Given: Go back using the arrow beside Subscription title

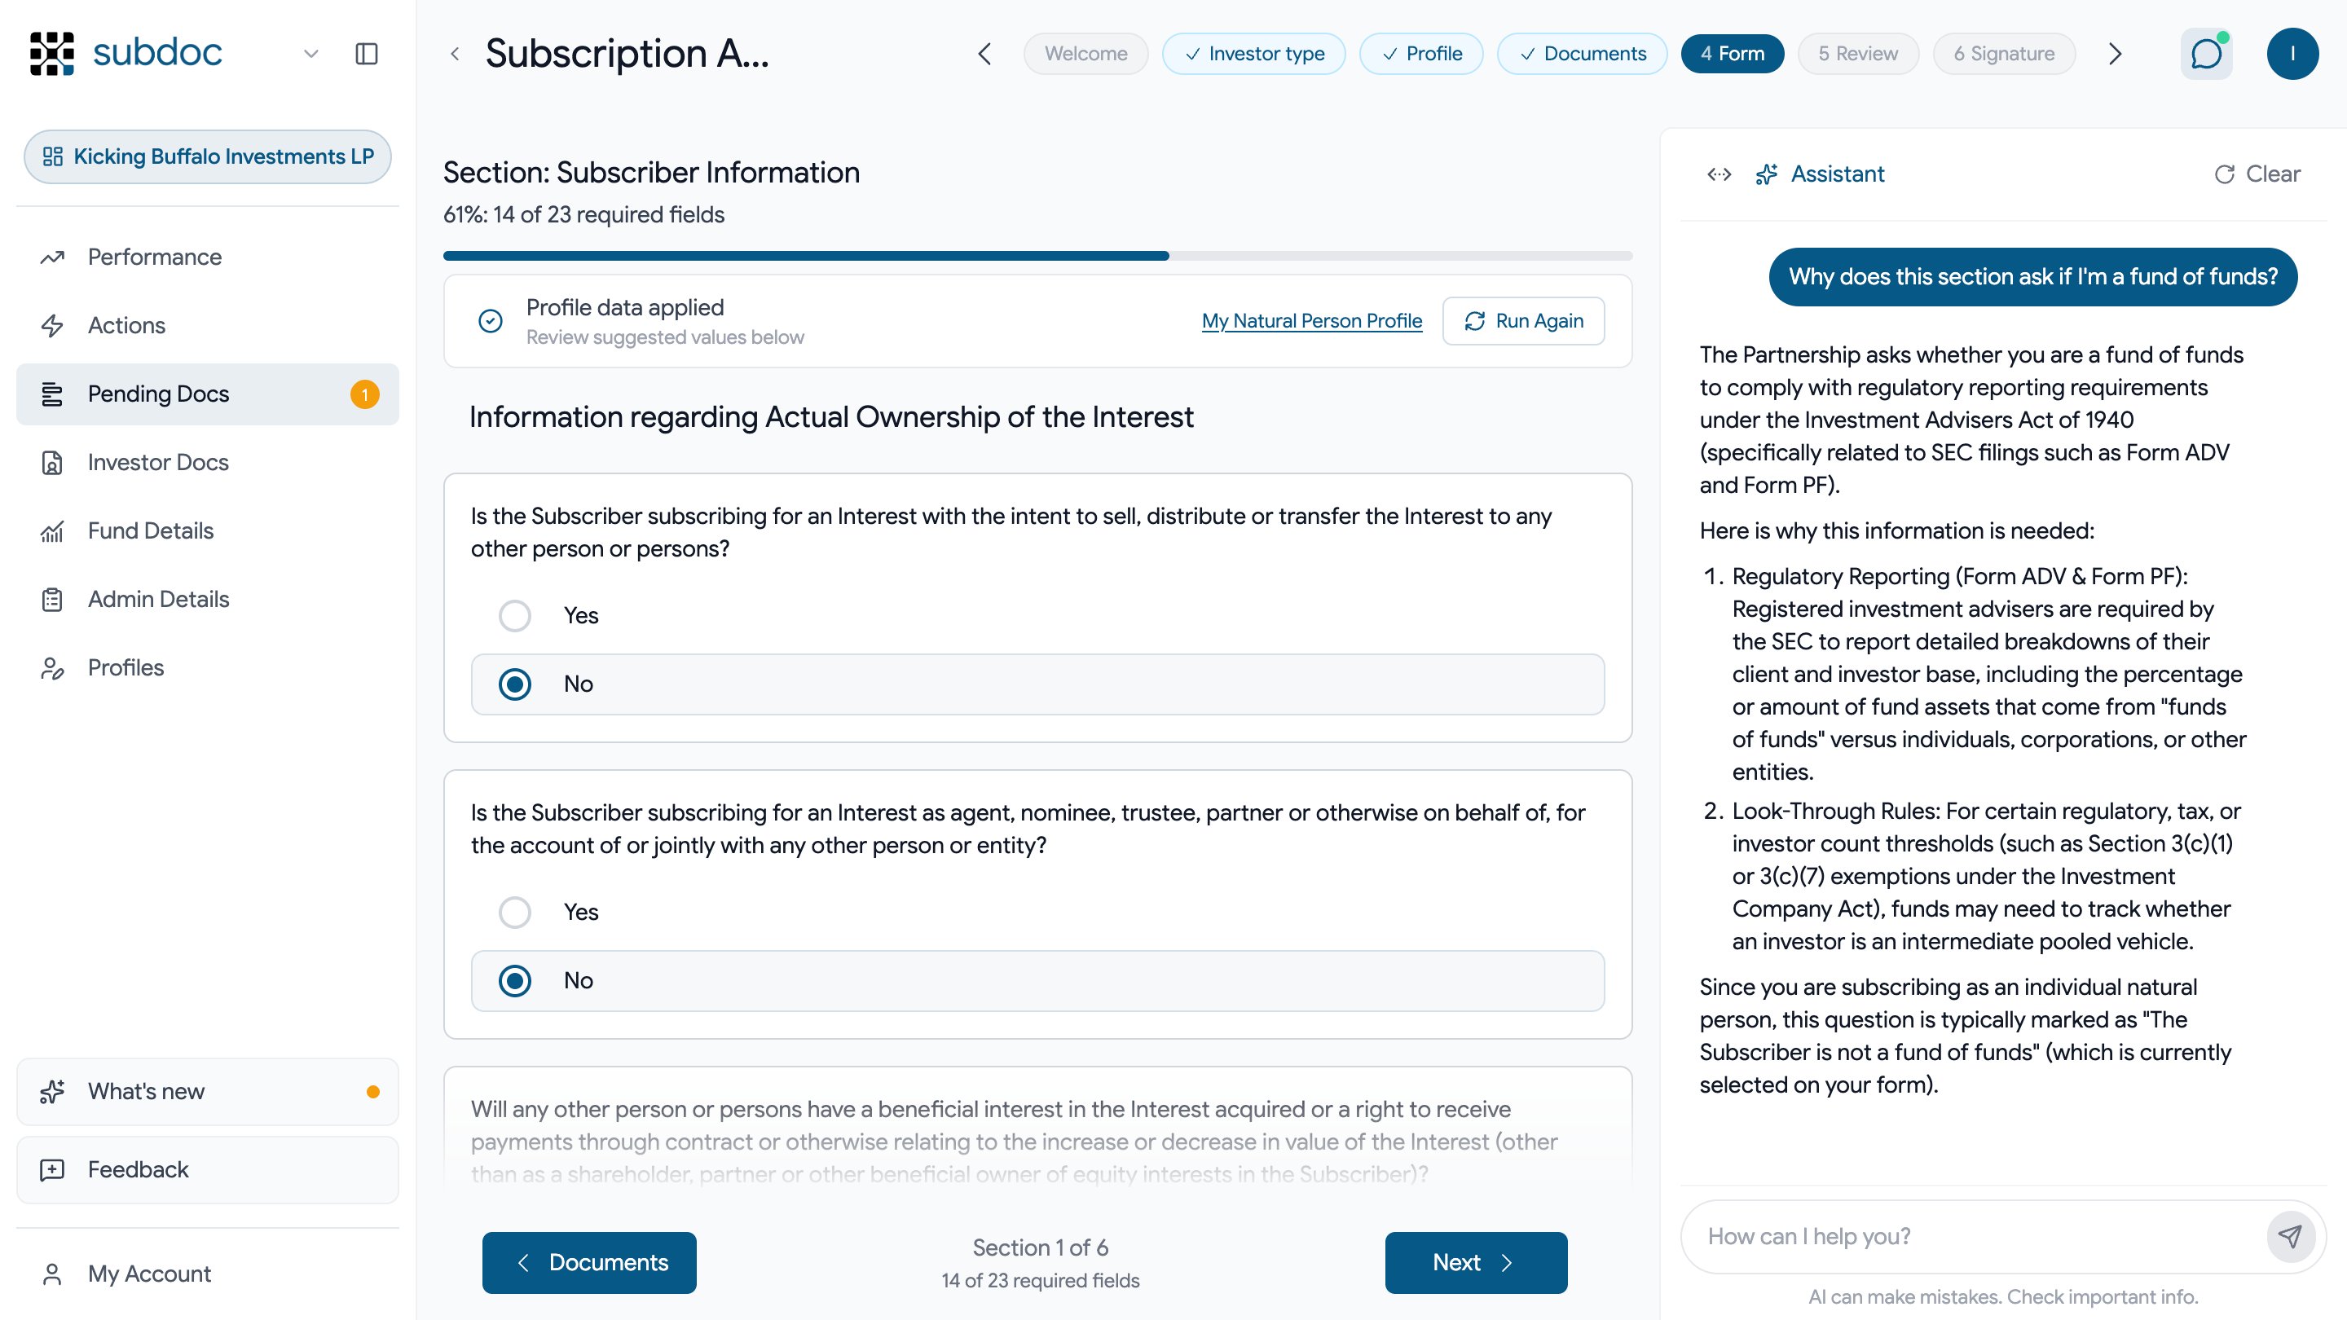Looking at the screenshot, I should [x=455, y=54].
